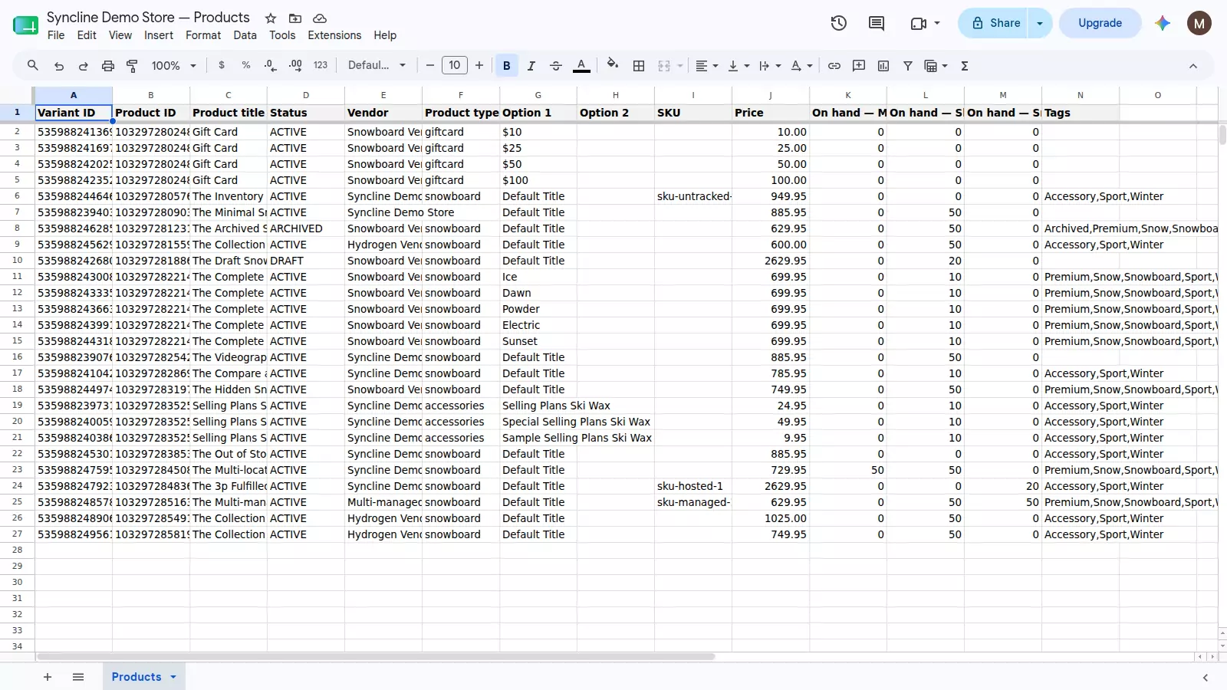Click the document title Syncline Demo Store
This screenshot has width=1227, height=690.
tap(148, 17)
